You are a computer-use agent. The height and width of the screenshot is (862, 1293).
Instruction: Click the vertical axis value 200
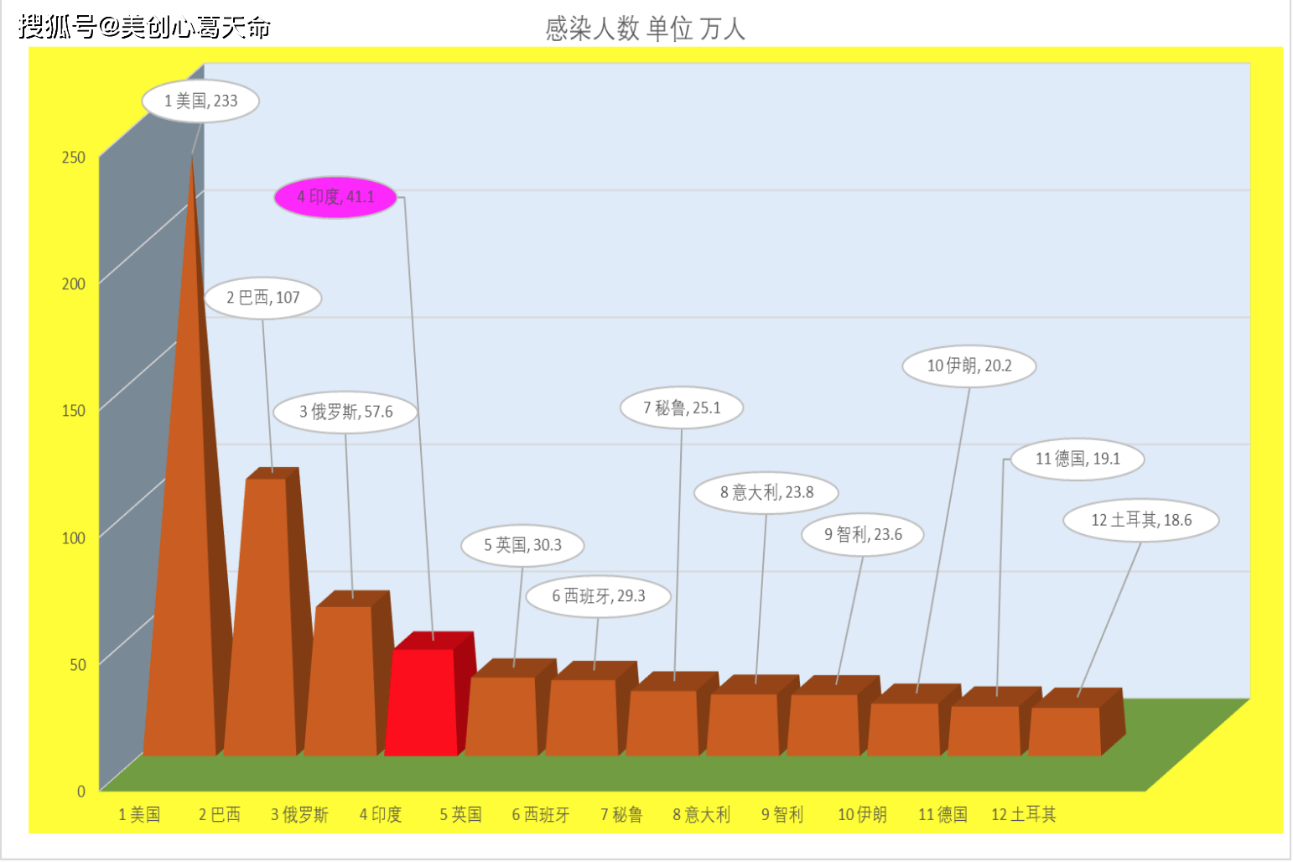74,284
